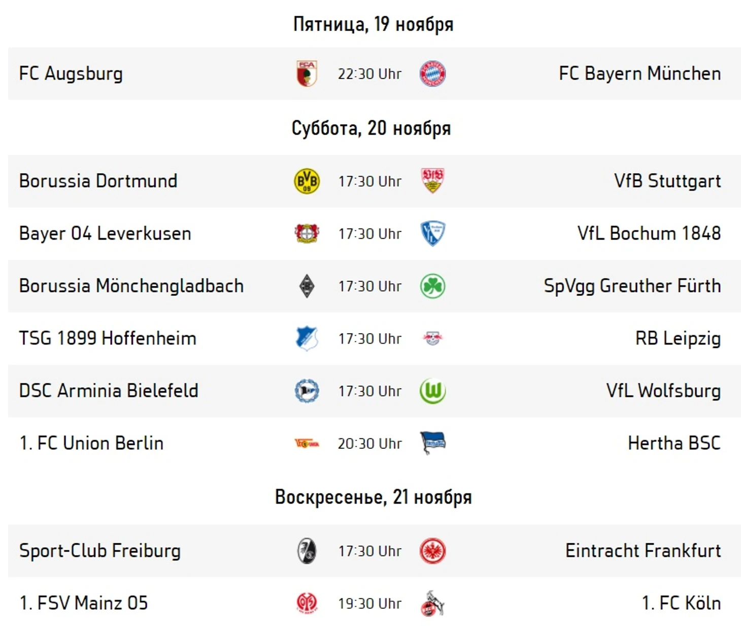Click the 22:30 Uhr match time
This screenshot has height=626, width=741.
(369, 74)
